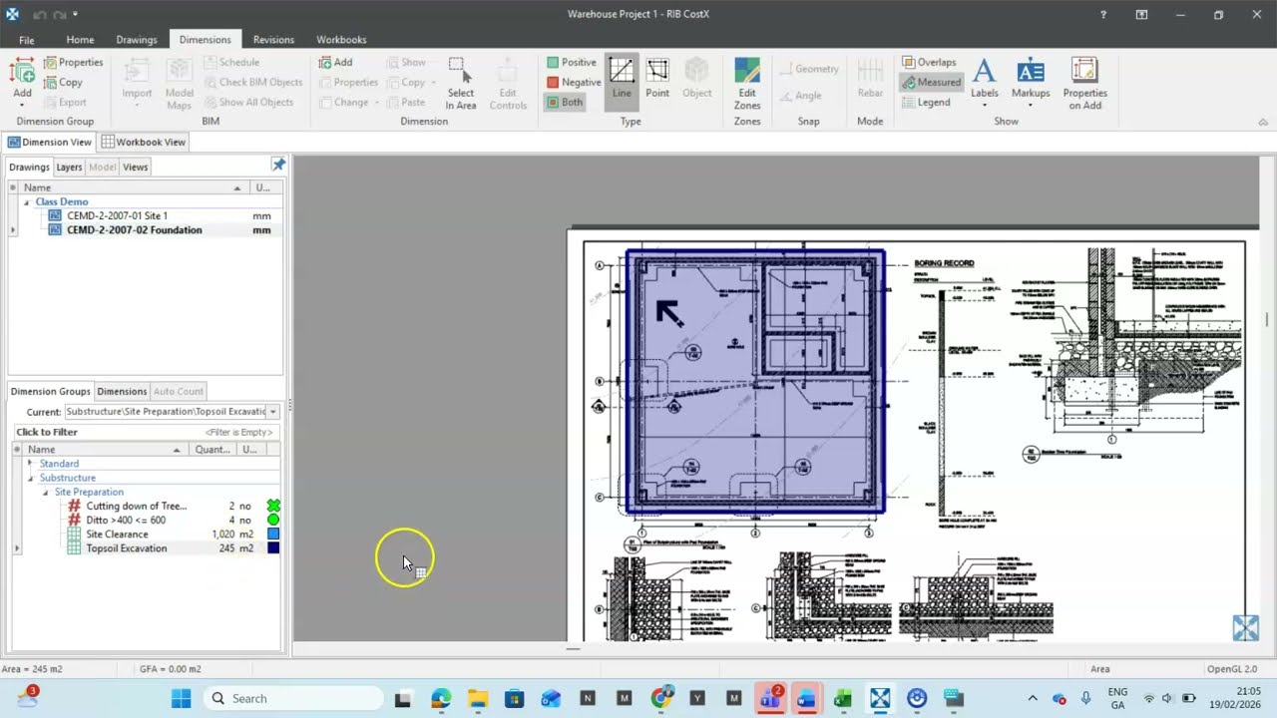Click the Add dimension button in ribbon
Viewport: 1277px width, 718px height.
336,62
